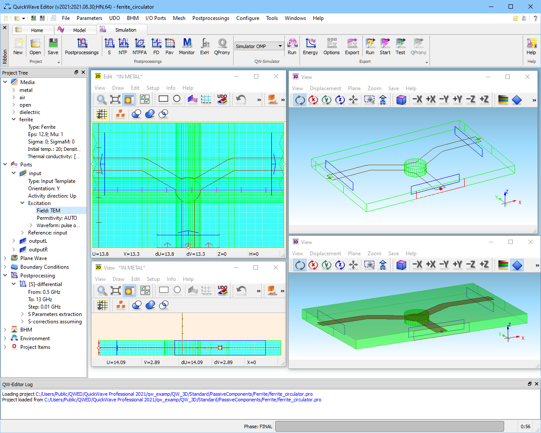Screen dimensions: 541x433
Task: Switch to the Home ribbon tab
Action: tap(33, 30)
